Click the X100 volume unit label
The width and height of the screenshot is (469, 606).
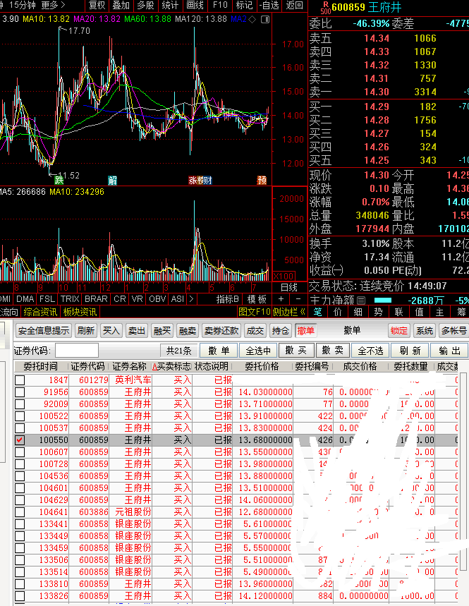pyautogui.click(x=284, y=277)
